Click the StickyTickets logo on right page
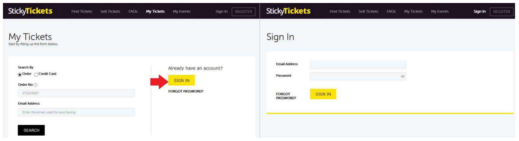 [x=288, y=11]
